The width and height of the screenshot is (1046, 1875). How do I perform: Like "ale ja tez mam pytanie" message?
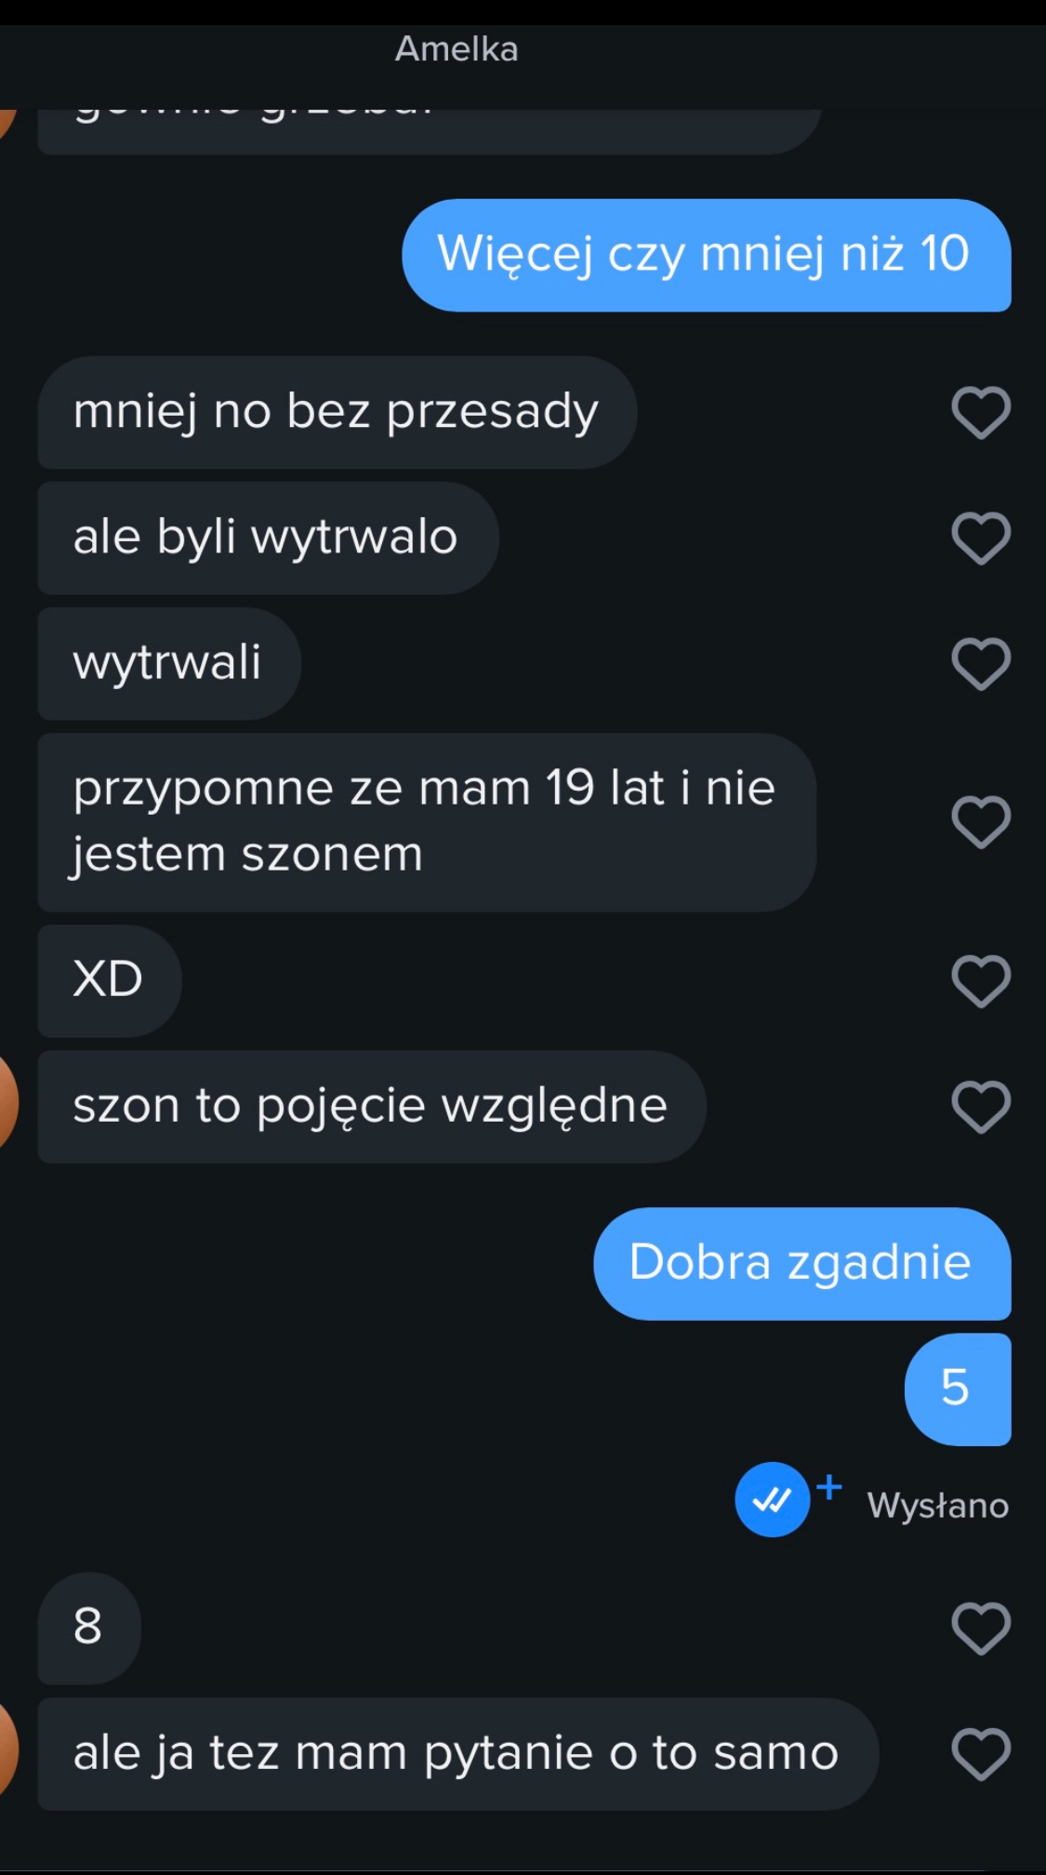(981, 1754)
